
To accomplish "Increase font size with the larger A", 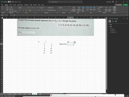I will (x=32, y=8).
